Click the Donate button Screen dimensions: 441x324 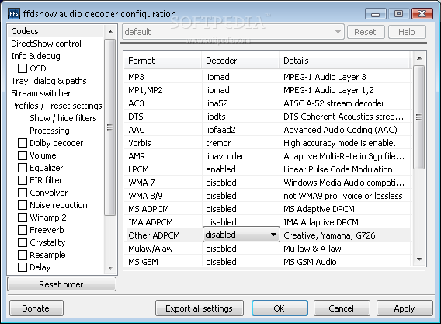point(36,308)
